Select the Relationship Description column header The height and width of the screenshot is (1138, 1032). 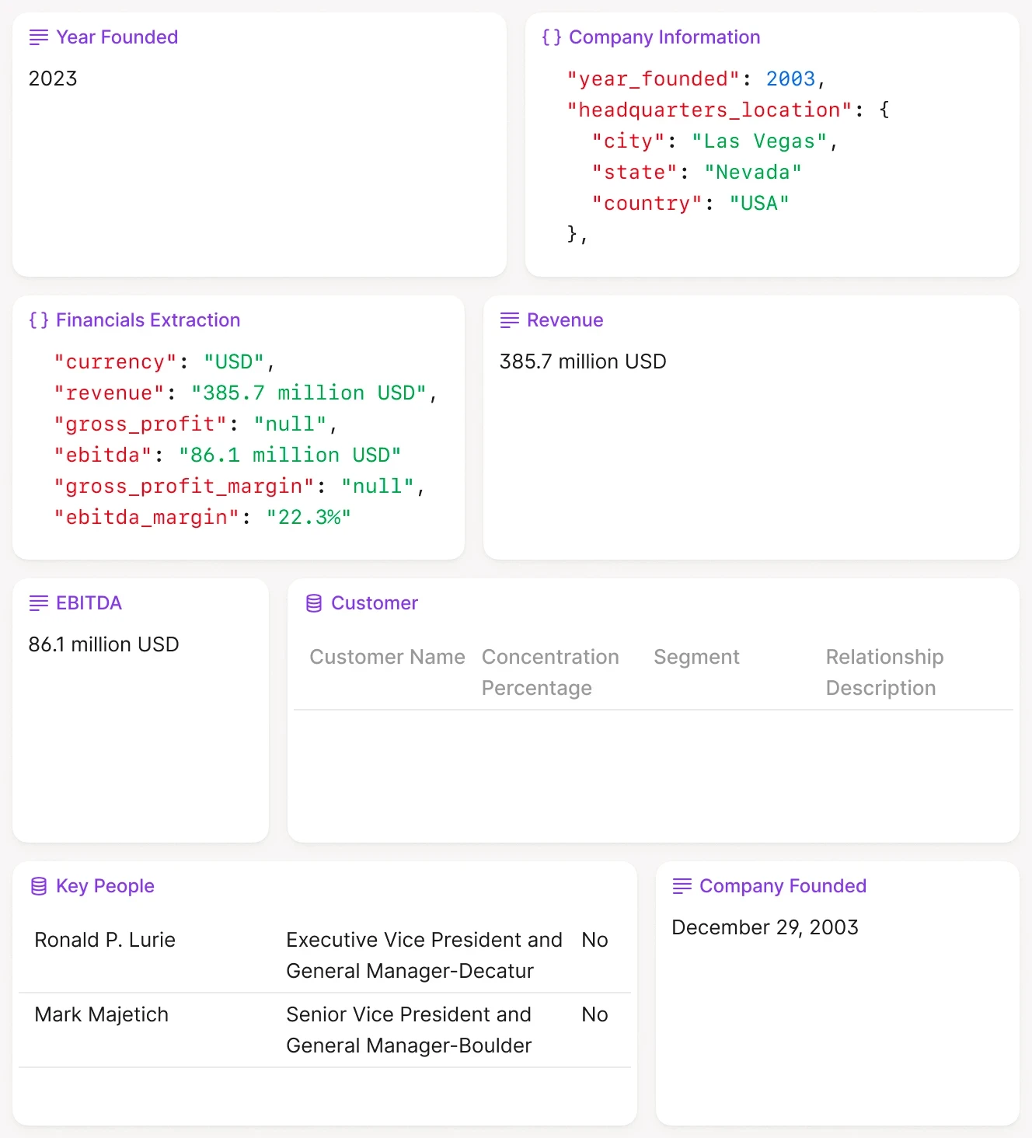(884, 672)
